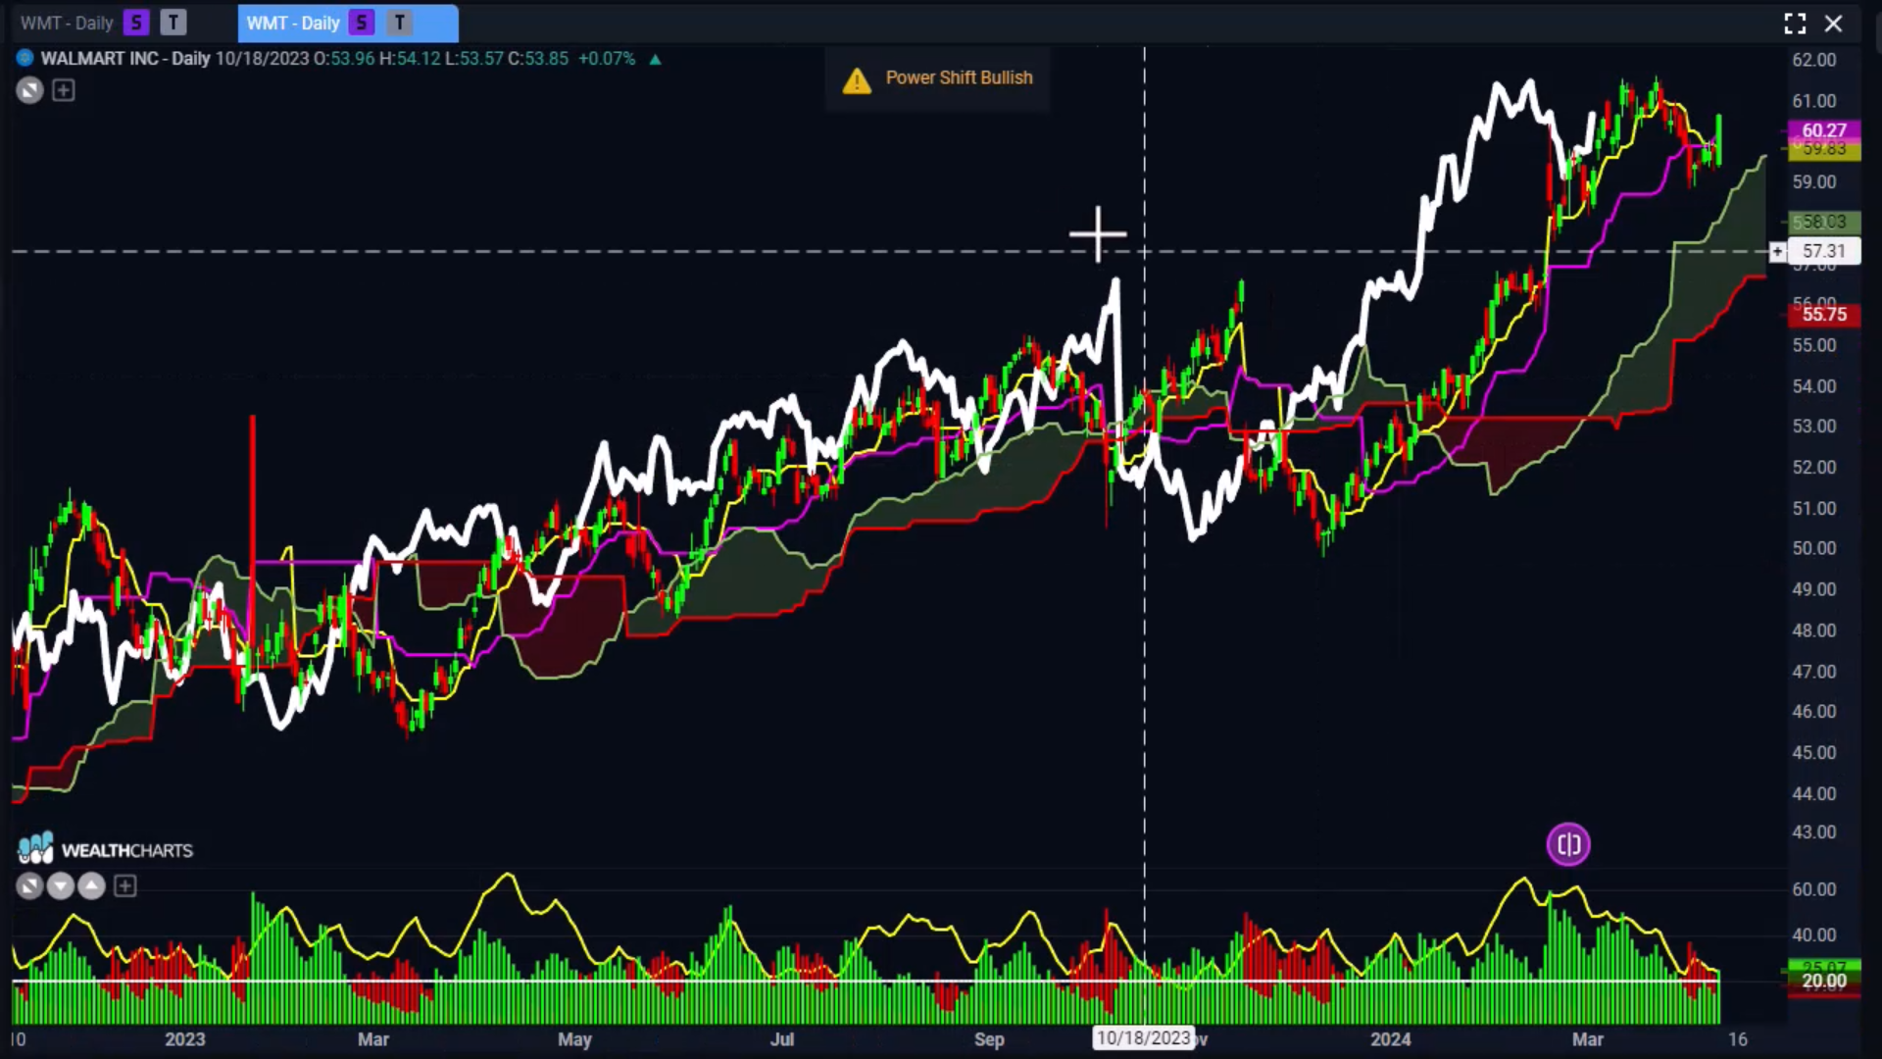Click the yellow 59.83 price tag
Viewport: 1882px width, 1059px height.
click(1824, 149)
